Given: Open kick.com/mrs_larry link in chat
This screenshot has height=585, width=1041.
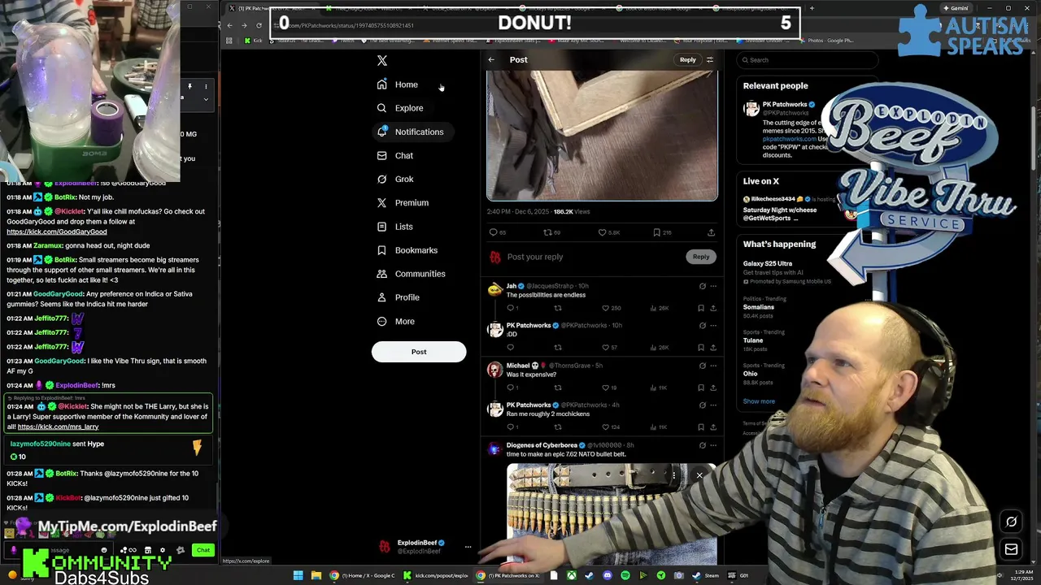Looking at the screenshot, I should tap(58, 427).
